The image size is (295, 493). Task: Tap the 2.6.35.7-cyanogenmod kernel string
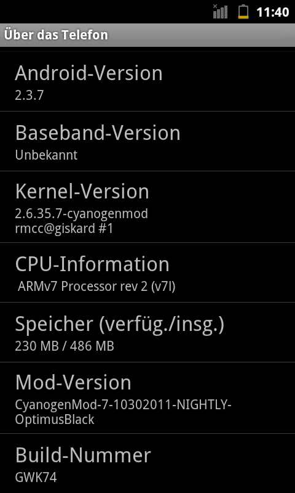pos(82,214)
